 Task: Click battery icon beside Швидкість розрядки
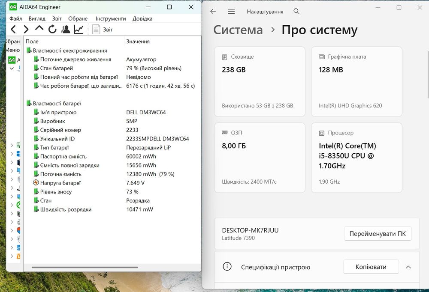pos(36,209)
